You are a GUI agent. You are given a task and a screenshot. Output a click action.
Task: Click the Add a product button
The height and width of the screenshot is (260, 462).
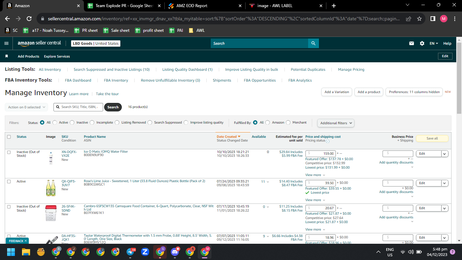pos(369,92)
